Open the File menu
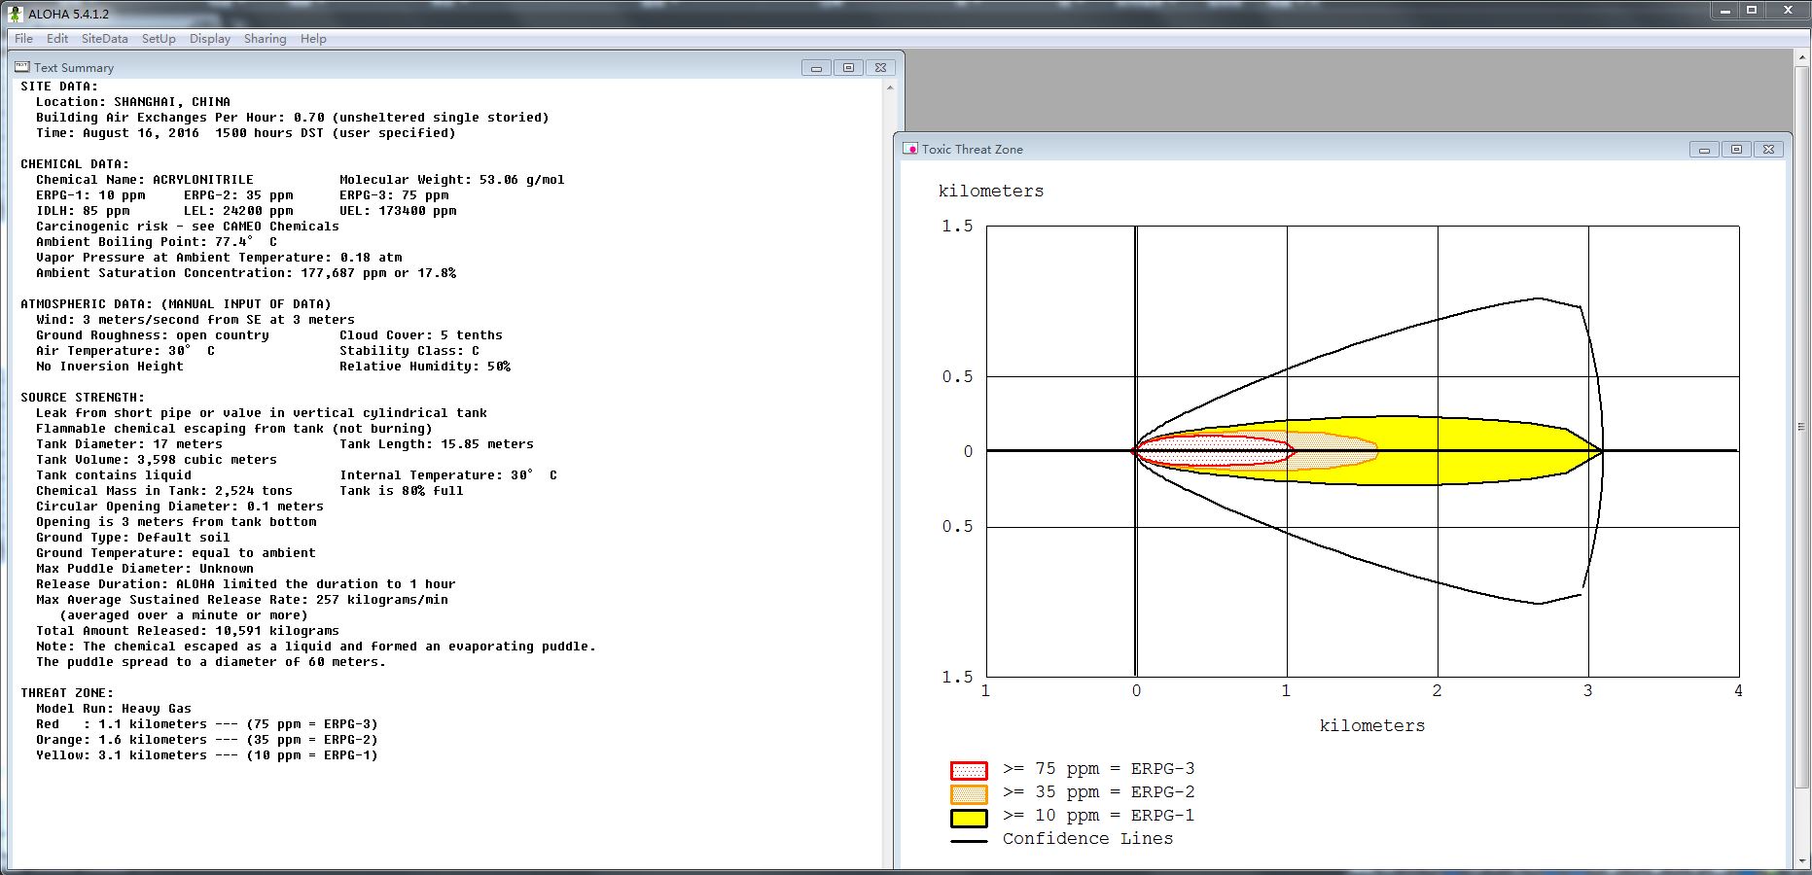1812x875 pixels. (x=23, y=39)
